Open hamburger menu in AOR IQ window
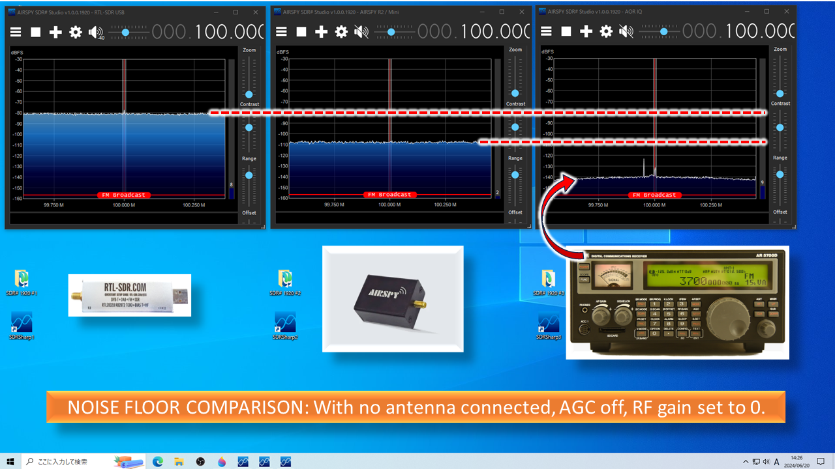The image size is (835, 469). (x=547, y=31)
